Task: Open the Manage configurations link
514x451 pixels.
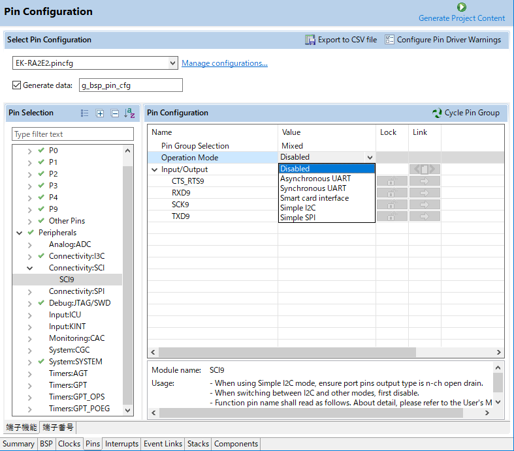Action: click(x=225, y=63)
